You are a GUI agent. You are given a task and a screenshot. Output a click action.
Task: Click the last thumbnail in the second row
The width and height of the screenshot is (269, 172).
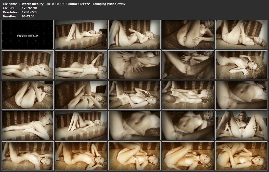[x=241, y=65]
